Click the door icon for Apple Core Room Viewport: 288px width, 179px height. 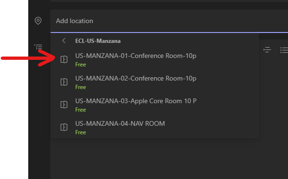click(64, 105)
